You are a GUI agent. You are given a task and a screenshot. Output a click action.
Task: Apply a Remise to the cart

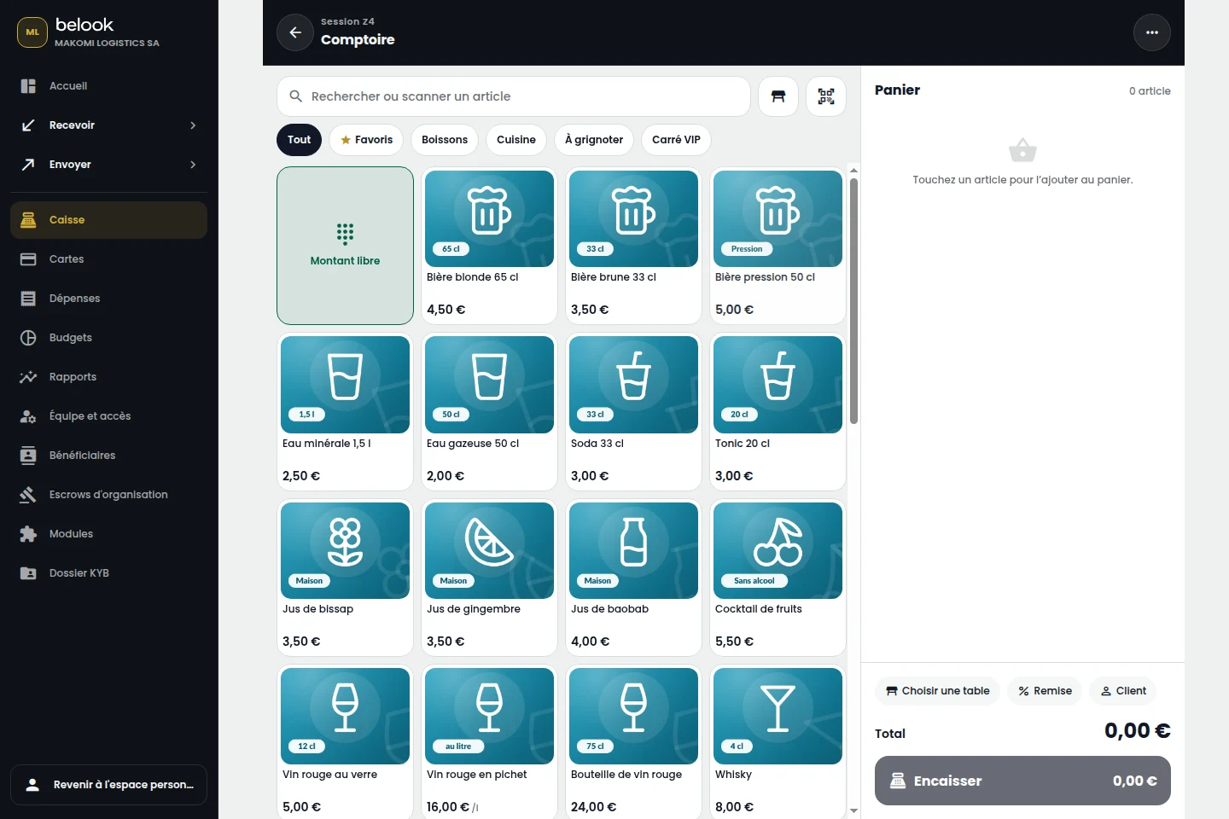coord(1045,691)
